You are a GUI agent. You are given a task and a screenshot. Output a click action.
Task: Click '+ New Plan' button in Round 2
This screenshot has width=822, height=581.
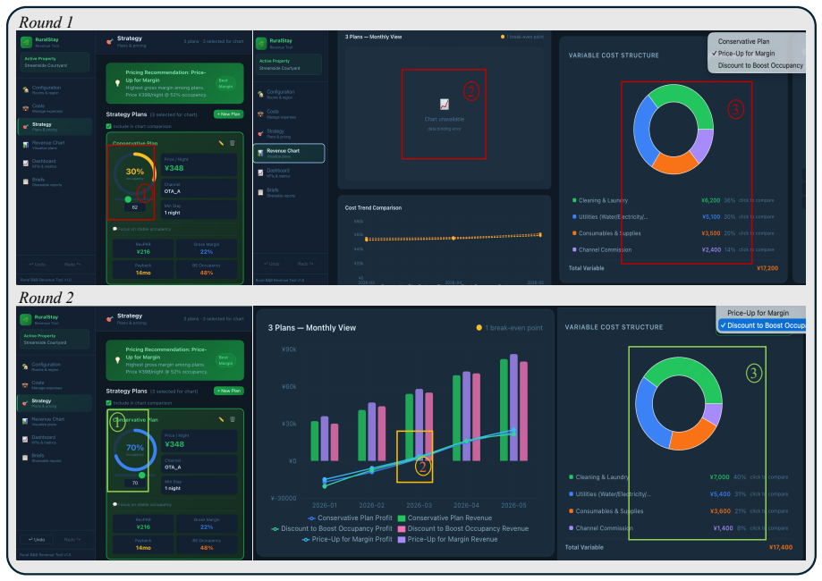229,391
